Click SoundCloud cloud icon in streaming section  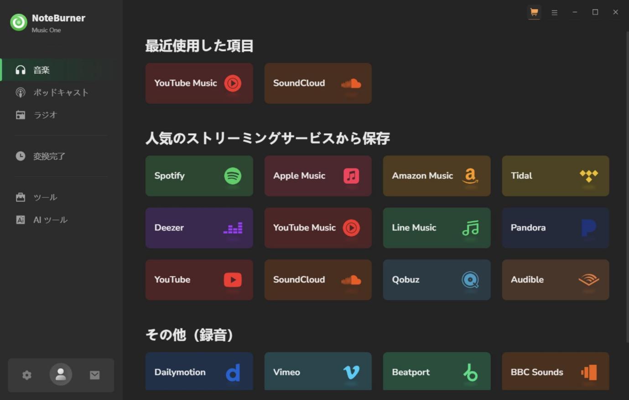351,280
